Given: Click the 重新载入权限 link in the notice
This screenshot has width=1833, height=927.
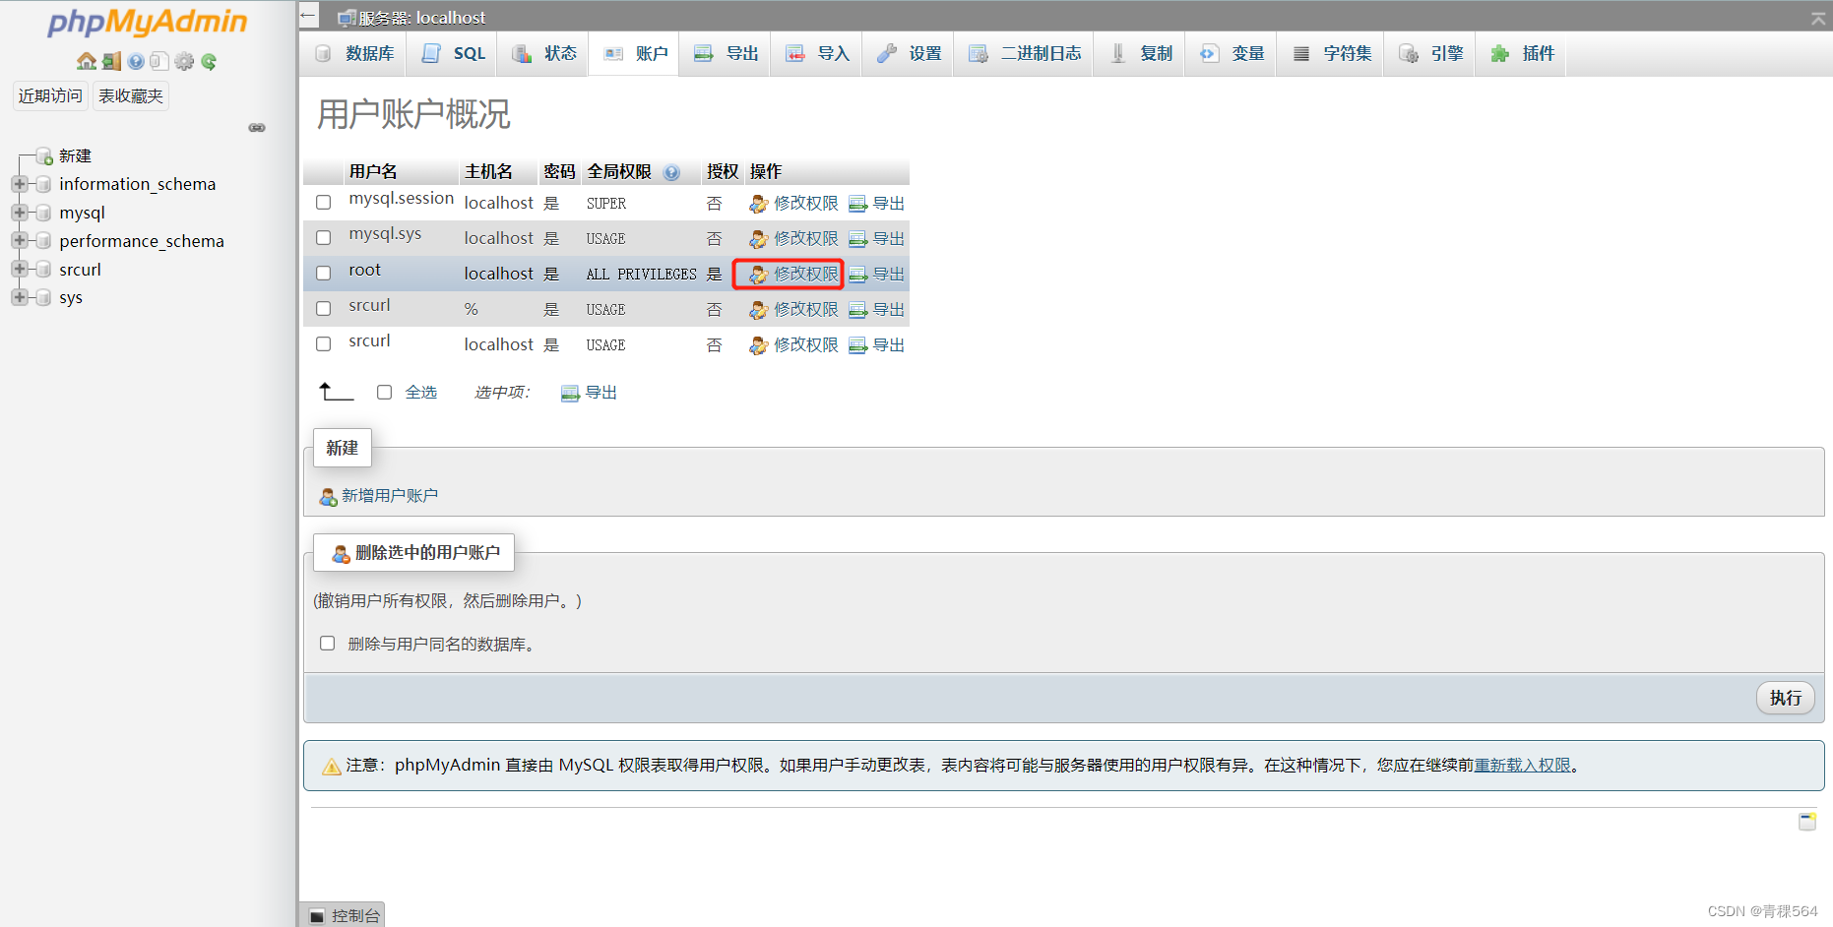Looking at the screenshot, I should click(1524, 765).
